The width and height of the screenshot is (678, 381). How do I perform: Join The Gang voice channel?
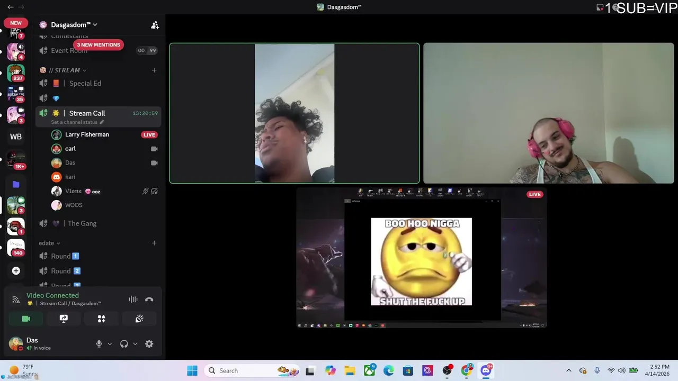click(x=98, y=224)
